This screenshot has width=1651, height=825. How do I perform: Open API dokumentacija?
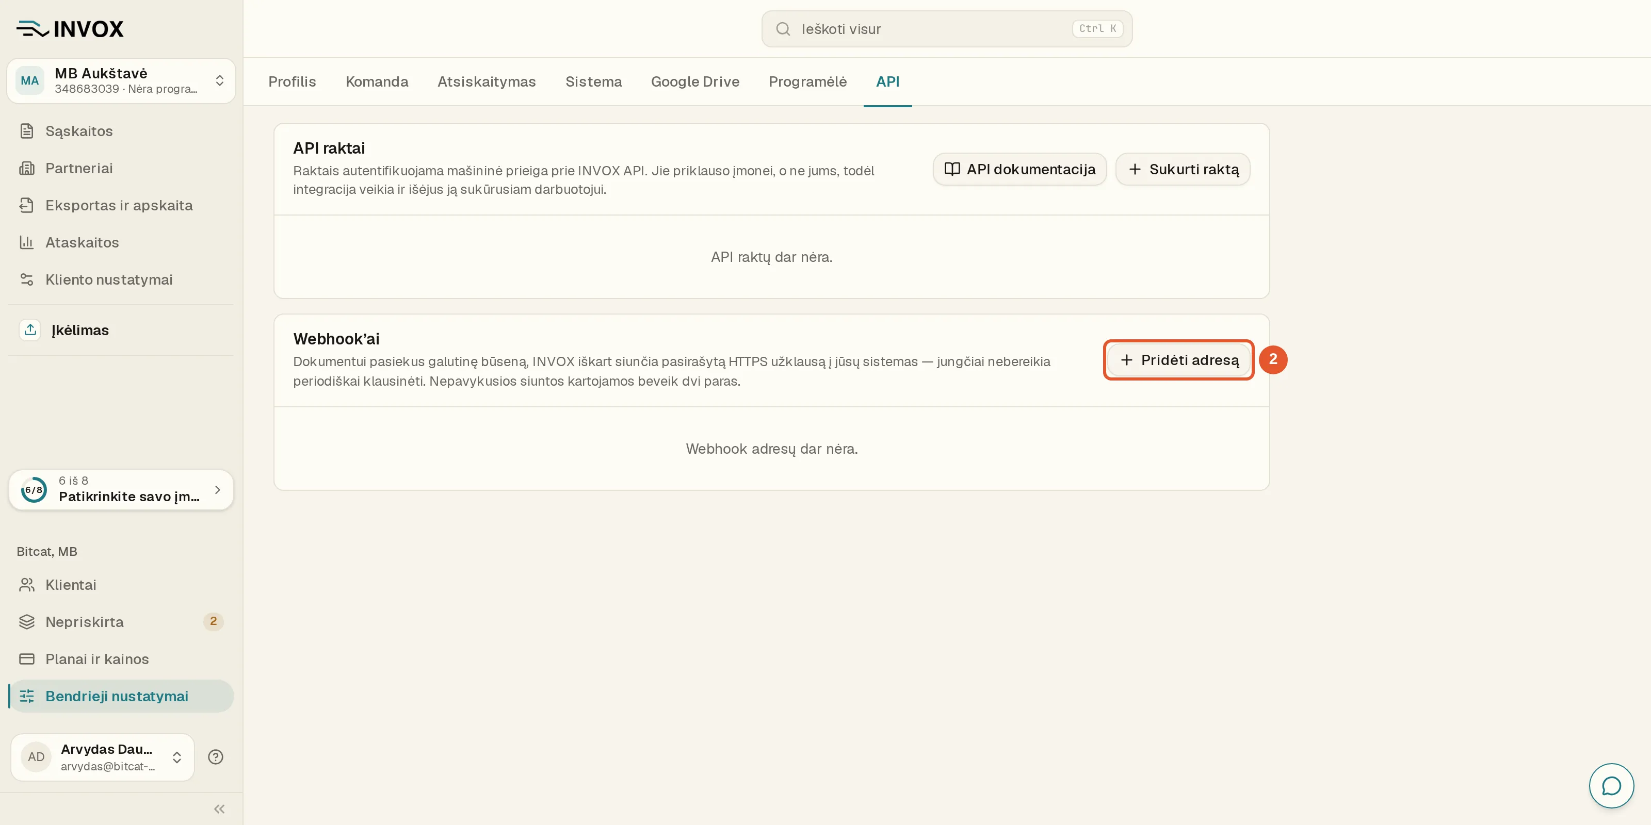click(x=1019, y=169)
